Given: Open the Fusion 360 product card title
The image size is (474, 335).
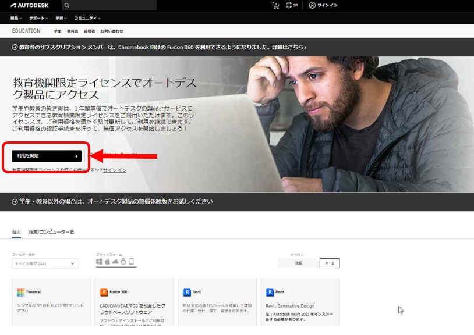Looking at the screenshot, I should 118,292.
